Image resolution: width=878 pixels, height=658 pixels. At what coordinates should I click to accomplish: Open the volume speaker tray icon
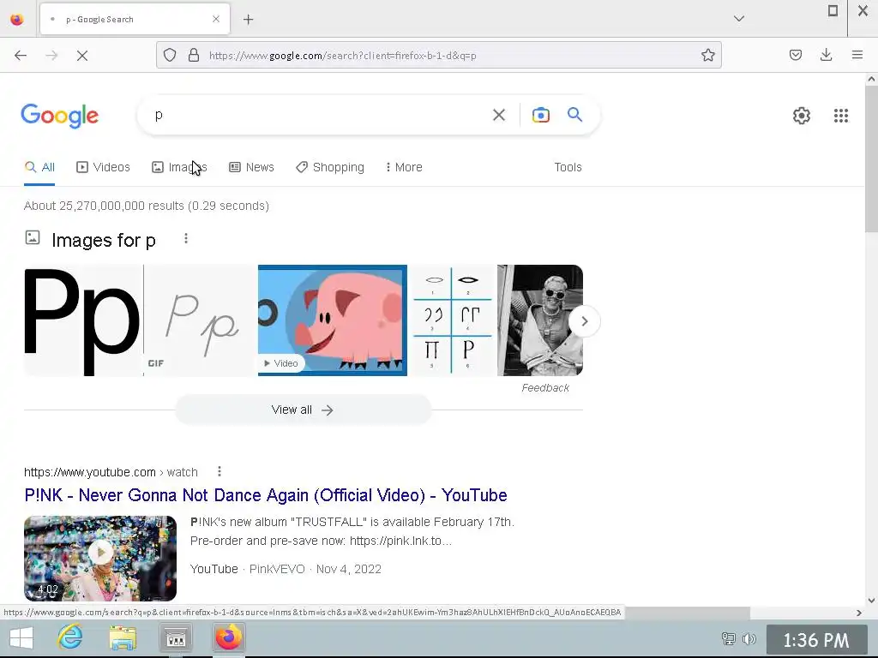749,638
